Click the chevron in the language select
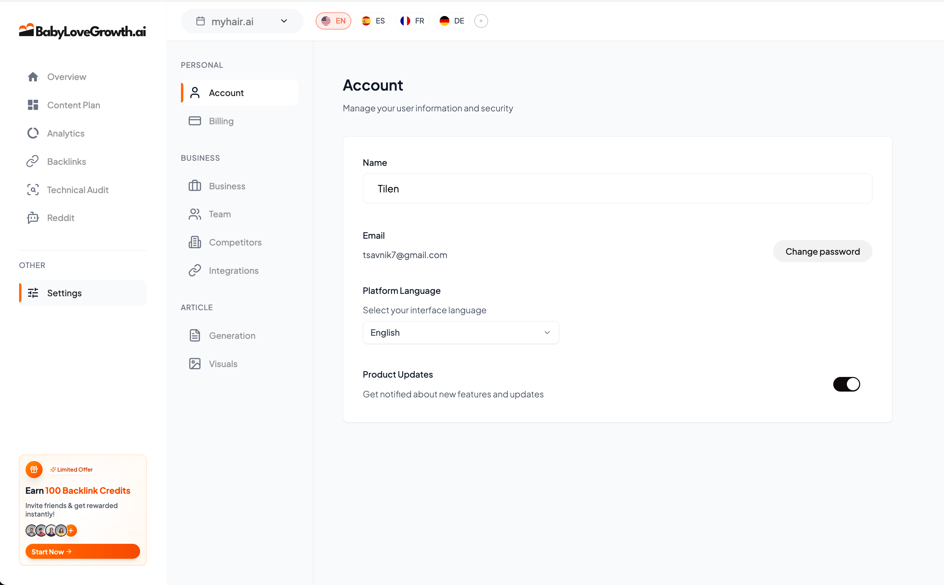 547,332
